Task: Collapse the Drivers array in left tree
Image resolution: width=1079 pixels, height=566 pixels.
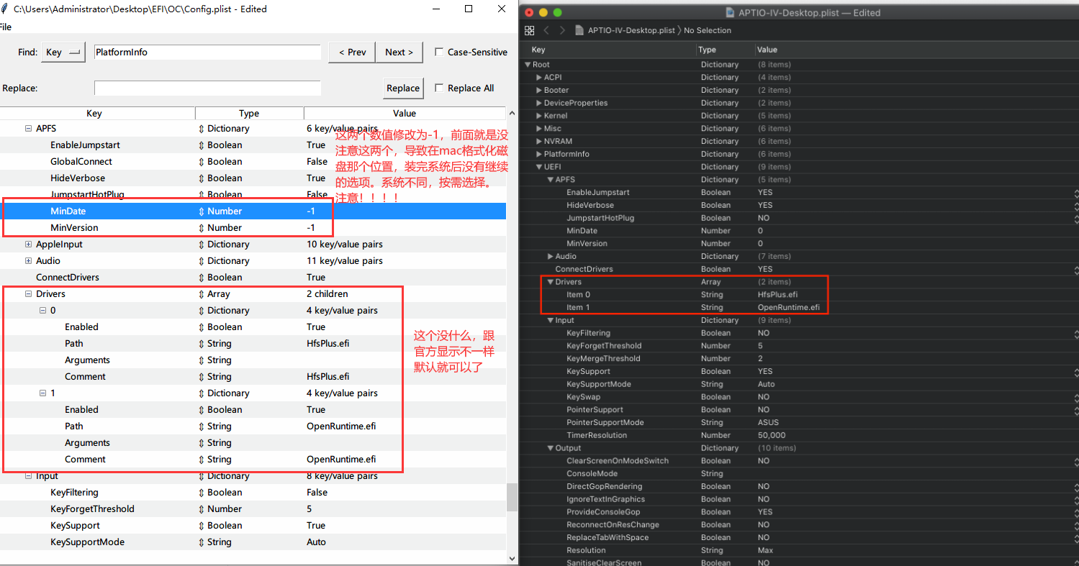Action: coord(29,294)
